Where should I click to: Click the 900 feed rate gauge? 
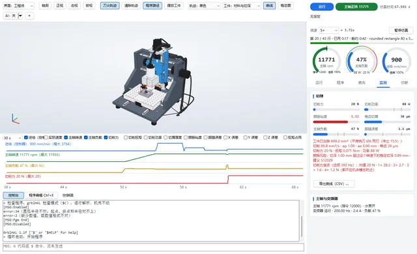397,61
